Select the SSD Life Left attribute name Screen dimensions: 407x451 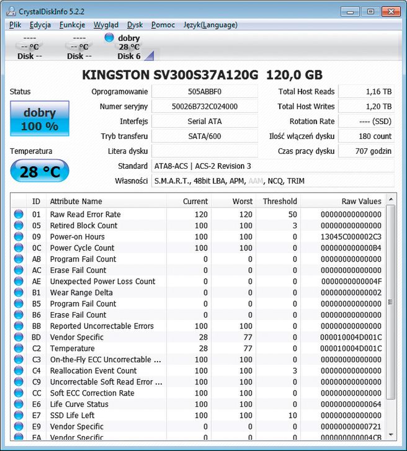[x=72, y=416]
